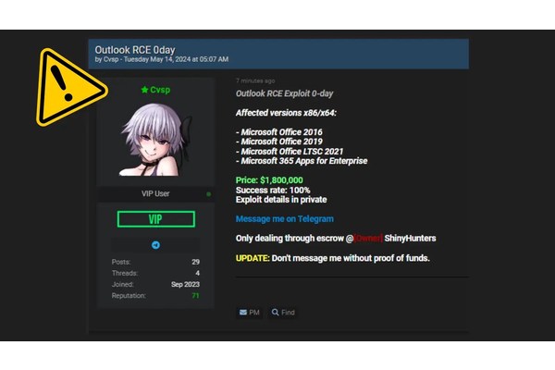Click the red [Owner] tag
Image resolution: width=555 pixels, height=370 pixels.
click(x=368, y=239)
